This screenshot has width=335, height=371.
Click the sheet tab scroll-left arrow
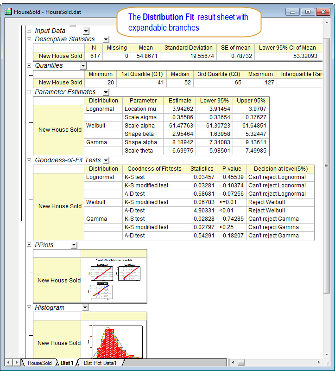pyautogui.click(x=9, y=363)
